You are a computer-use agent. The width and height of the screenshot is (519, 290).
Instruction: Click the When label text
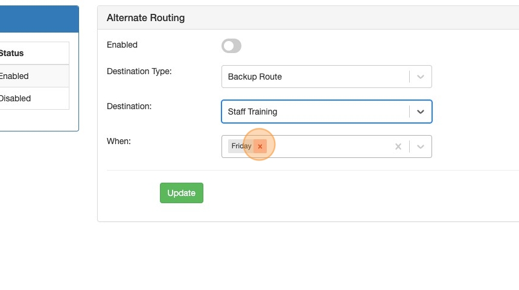point(118,141)
